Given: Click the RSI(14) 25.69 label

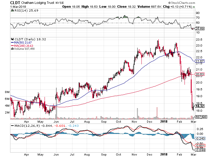Looking at the screenshot, I should pos(26,10).
